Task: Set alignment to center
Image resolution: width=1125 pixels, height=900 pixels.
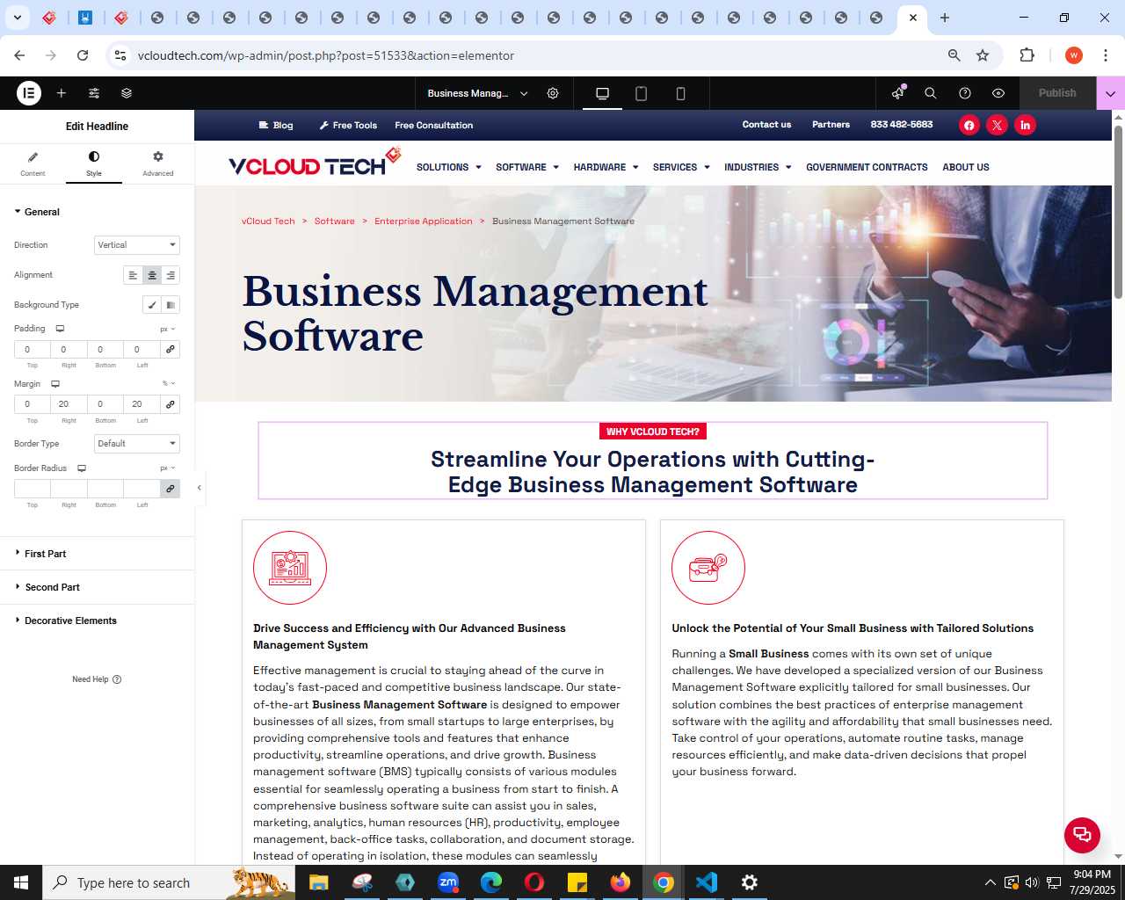Action: [152, 275]
